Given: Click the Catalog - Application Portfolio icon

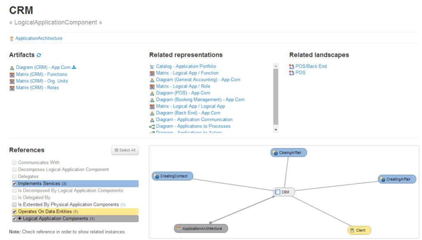Looking at the screenshot, I should point(152,66).
